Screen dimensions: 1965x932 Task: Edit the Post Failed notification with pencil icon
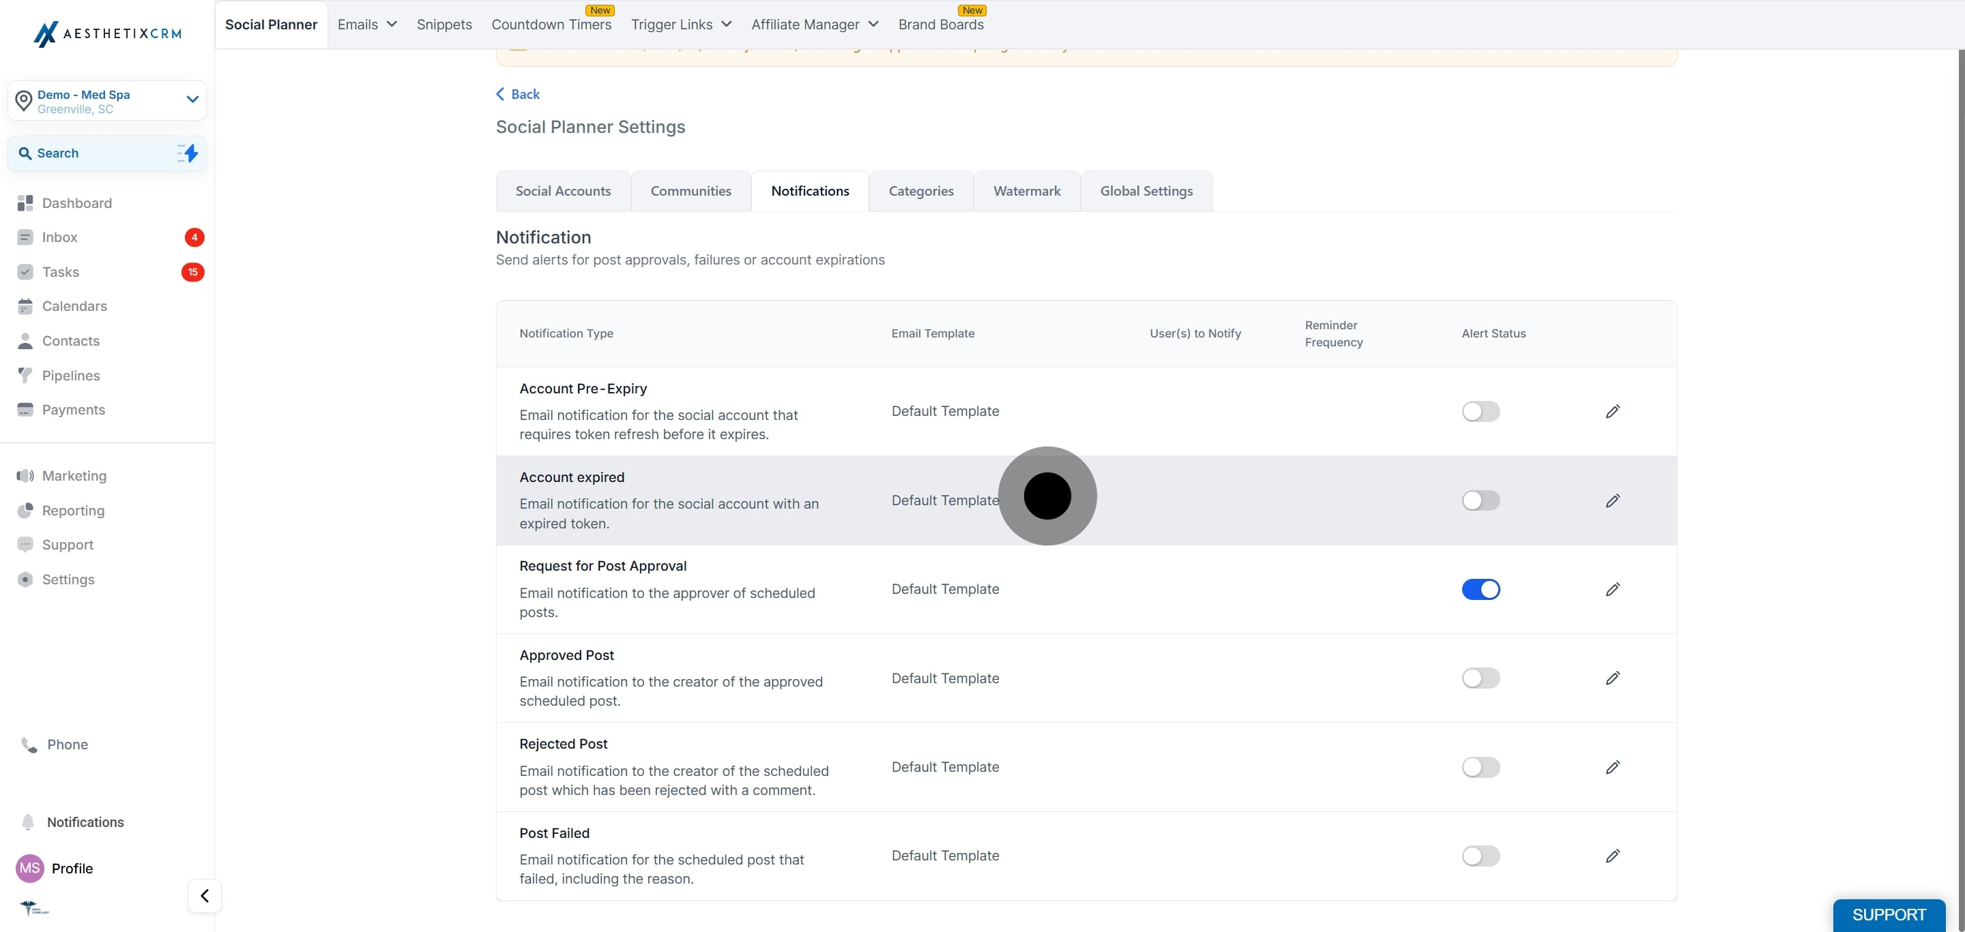coord(1612,856)
